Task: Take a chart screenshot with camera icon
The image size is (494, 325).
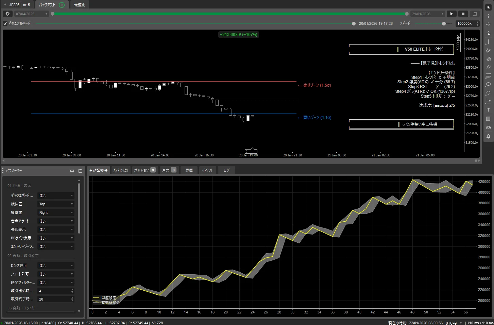Action: click(x=488, y=127)
